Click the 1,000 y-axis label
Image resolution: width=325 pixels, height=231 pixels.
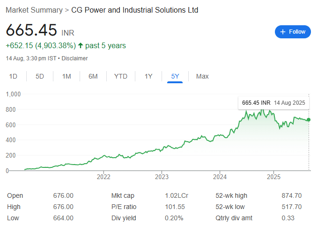pyautogui.click(x=13, y=94)
